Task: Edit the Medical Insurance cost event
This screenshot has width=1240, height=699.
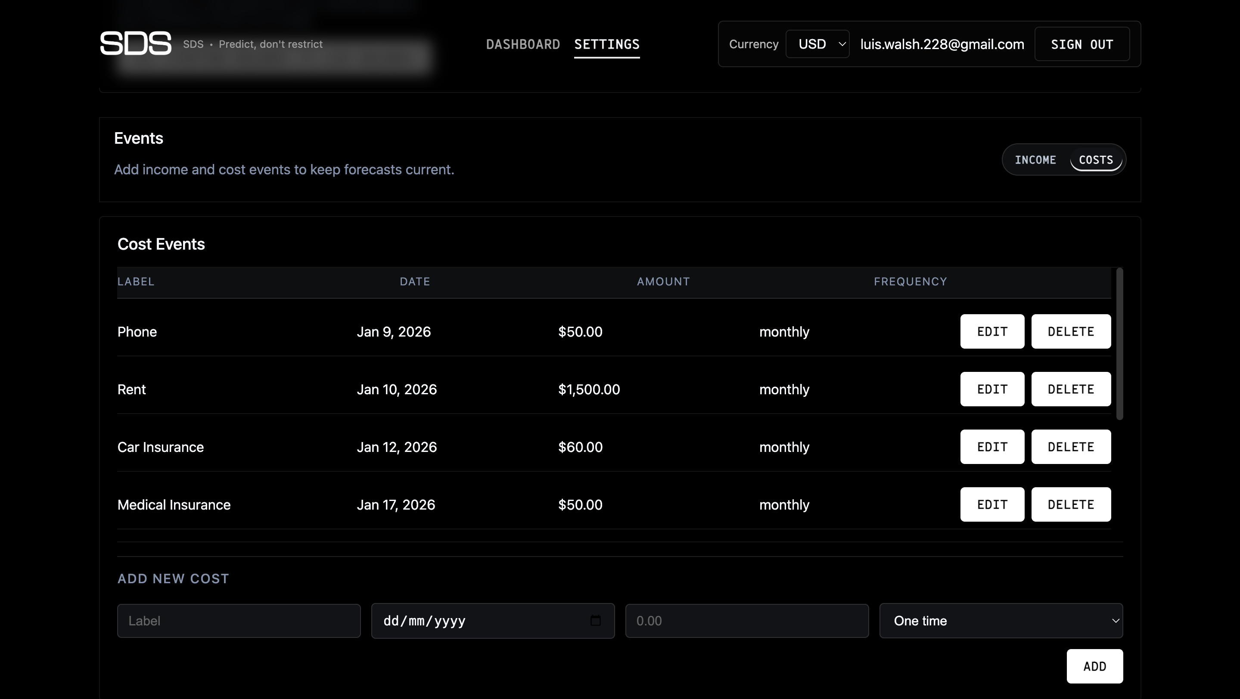Action: (x=992, y=504)
